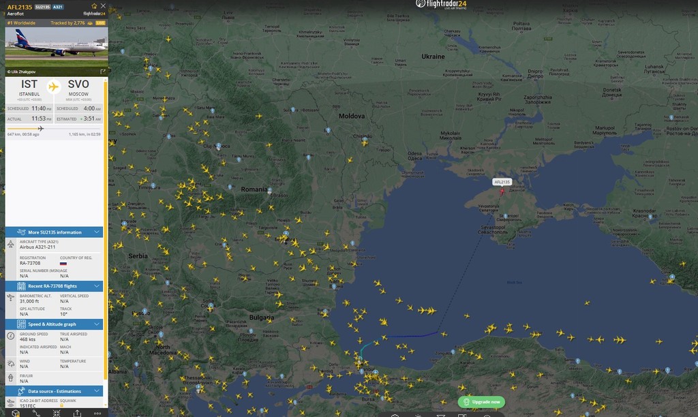Click the Serbia country label on map
Image resolution: width=698 pixels, height=417 pixels.
[x=138, y=256]
